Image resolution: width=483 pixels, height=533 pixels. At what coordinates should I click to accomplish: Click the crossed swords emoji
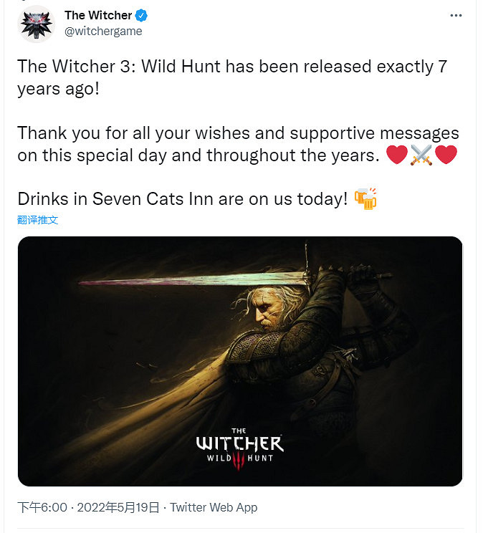click(421, 155)
